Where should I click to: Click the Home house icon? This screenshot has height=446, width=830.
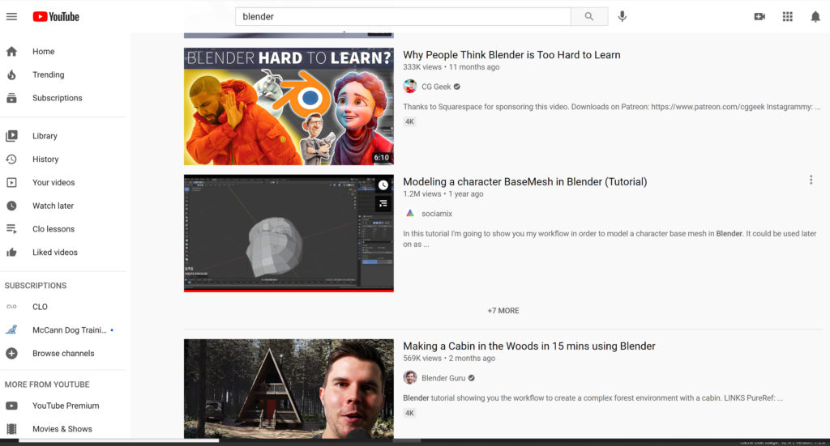[11, 51]
